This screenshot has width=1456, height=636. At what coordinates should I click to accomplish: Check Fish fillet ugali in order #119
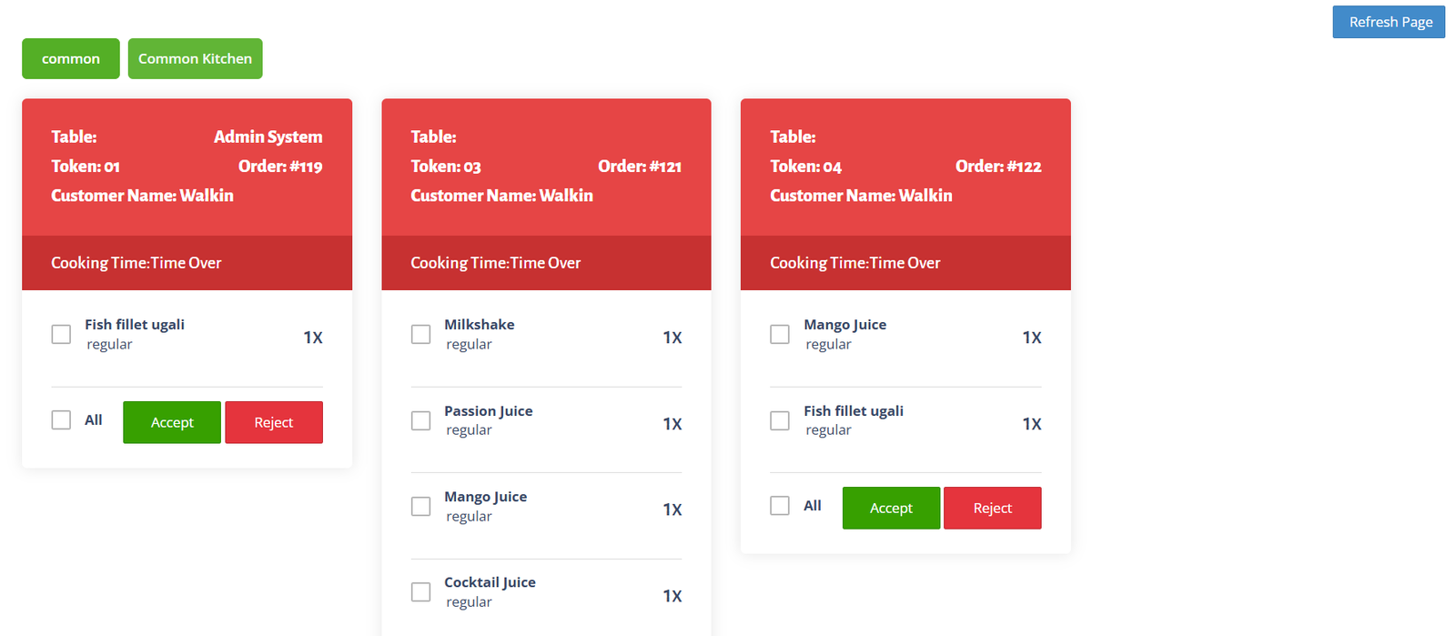click(x=61, y=335)
